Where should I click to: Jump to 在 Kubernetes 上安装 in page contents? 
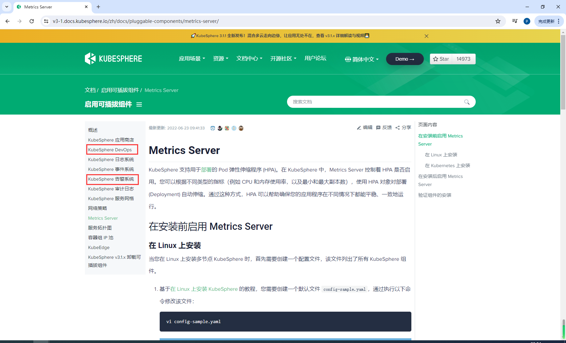point(447,165)
